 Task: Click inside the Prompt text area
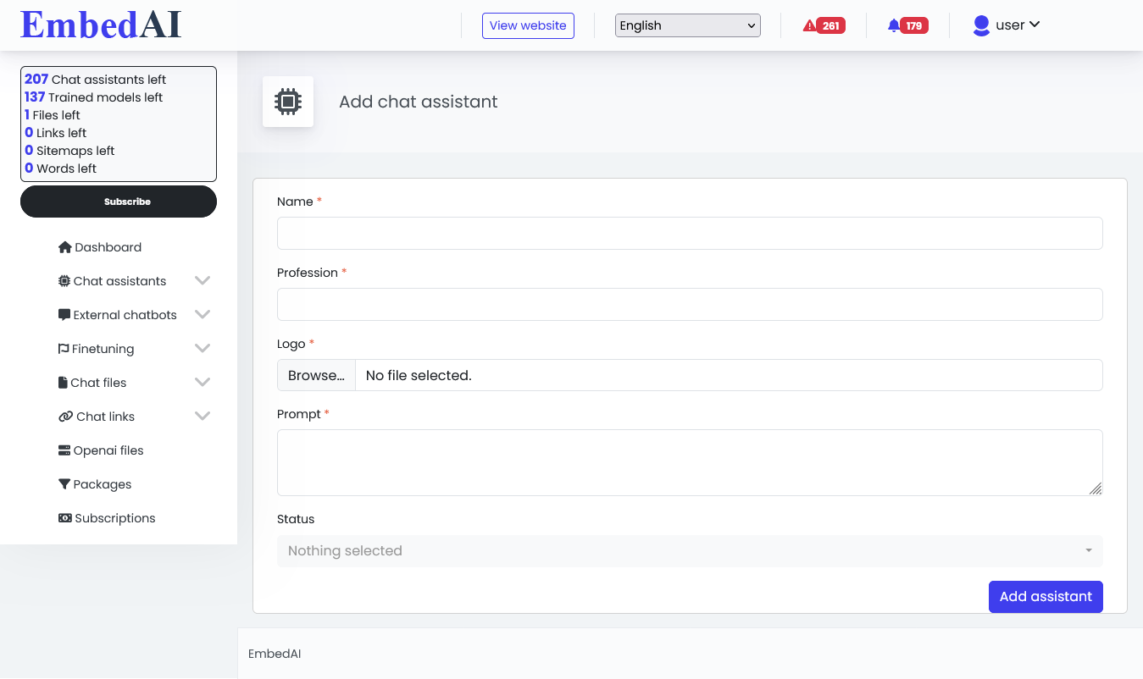(x=690, y=463)
